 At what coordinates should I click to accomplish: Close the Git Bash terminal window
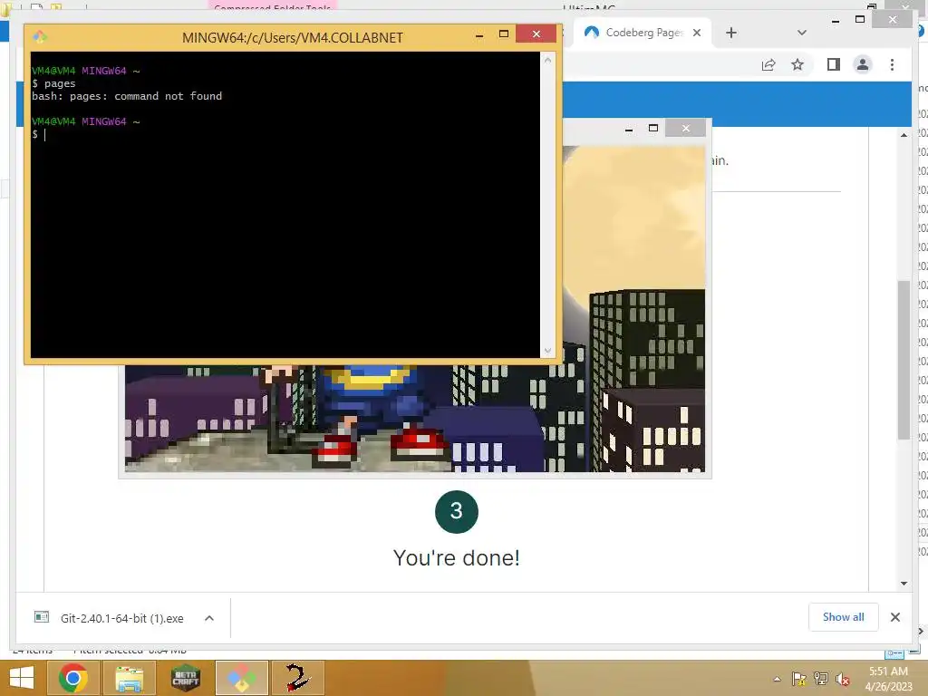[x=536, y=34]
